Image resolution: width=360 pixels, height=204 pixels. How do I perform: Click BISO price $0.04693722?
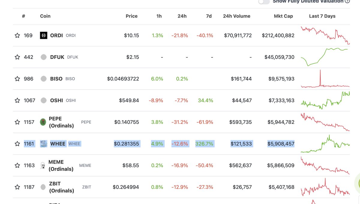click(123, 79)
